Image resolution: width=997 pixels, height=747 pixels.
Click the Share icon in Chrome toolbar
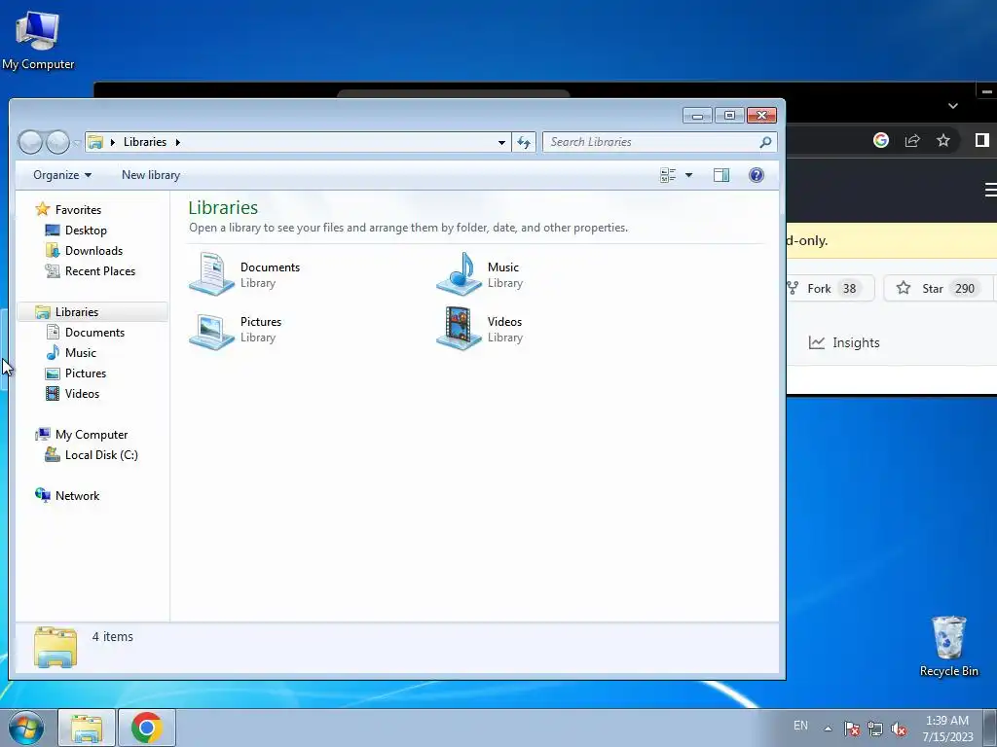pyautogui.click(x=912, y=140)
